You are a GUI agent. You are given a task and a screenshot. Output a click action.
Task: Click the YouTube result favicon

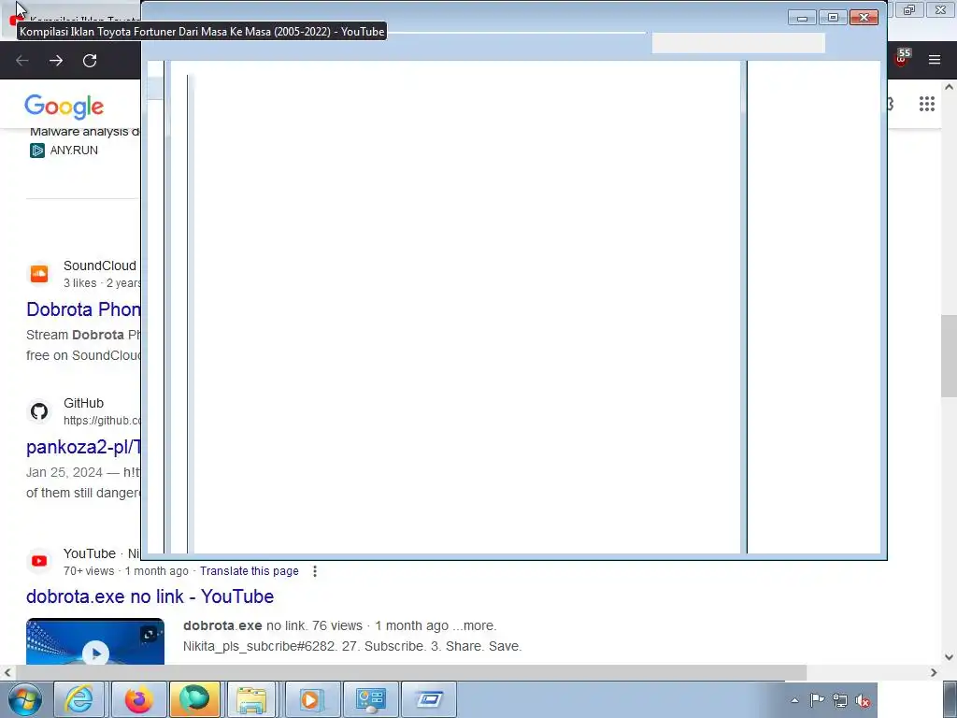[x=39, y=561]
